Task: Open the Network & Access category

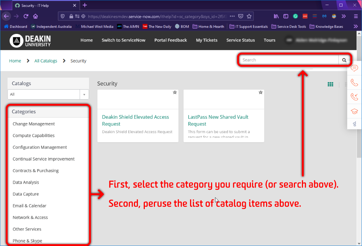Action: click(x=30, y=217)
